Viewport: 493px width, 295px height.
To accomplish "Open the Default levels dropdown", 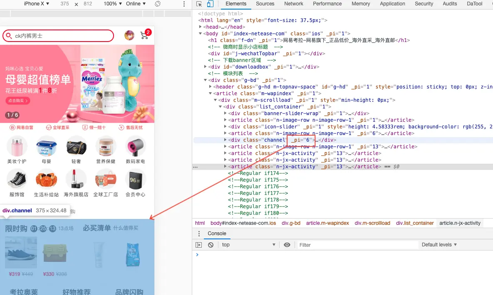I will click(439, 245).
